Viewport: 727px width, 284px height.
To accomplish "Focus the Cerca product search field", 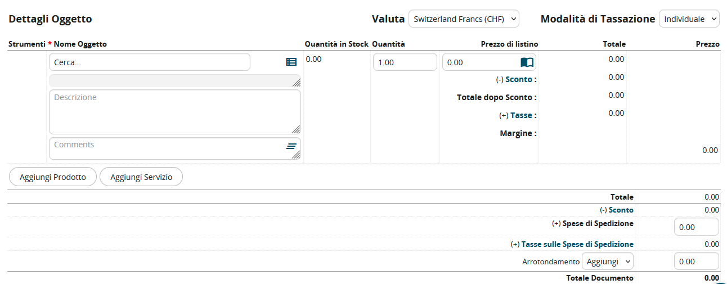I will (149, 62).
